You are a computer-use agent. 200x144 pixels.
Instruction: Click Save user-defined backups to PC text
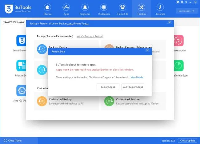tap(66, 104)
